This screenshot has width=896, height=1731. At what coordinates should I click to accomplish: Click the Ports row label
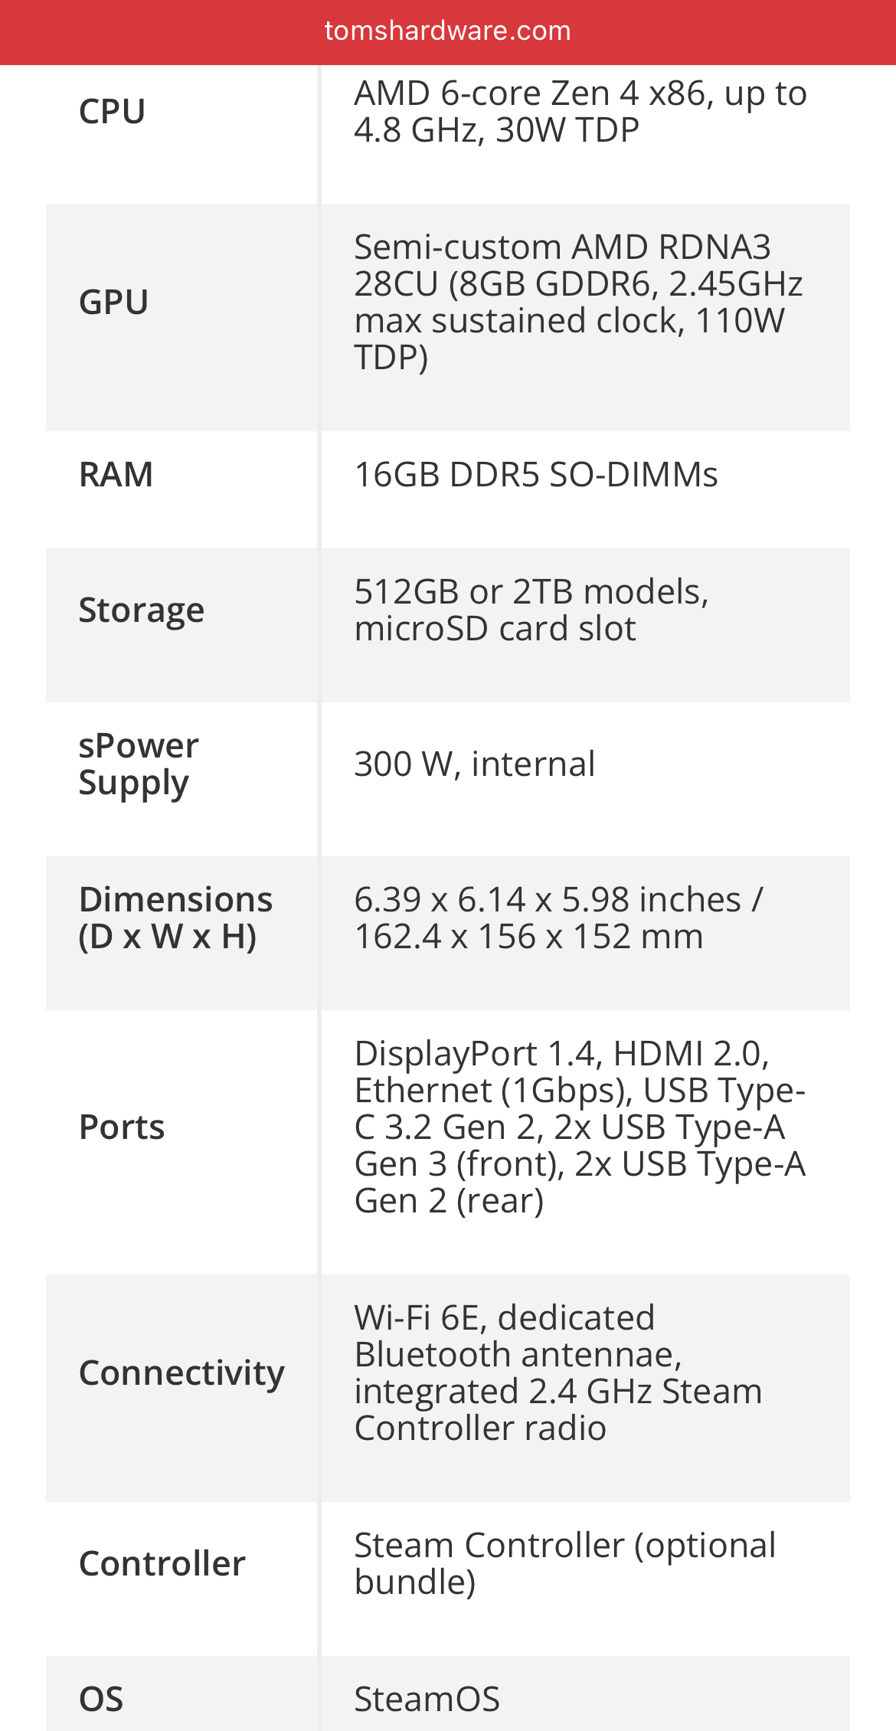pyautogui.click(x=122, y=1127)
